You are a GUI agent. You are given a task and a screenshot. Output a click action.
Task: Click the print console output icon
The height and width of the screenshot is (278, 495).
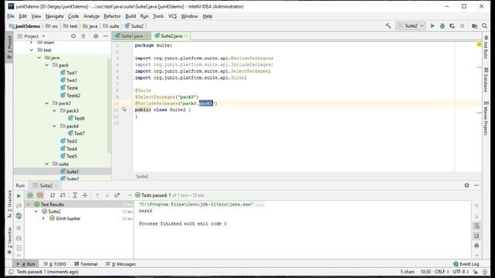pos(476,246)
